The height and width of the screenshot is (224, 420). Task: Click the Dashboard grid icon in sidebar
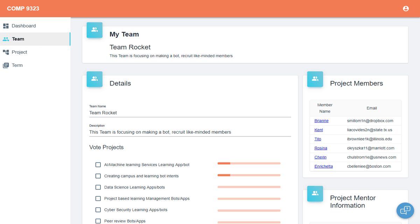(x=6, y=26)
